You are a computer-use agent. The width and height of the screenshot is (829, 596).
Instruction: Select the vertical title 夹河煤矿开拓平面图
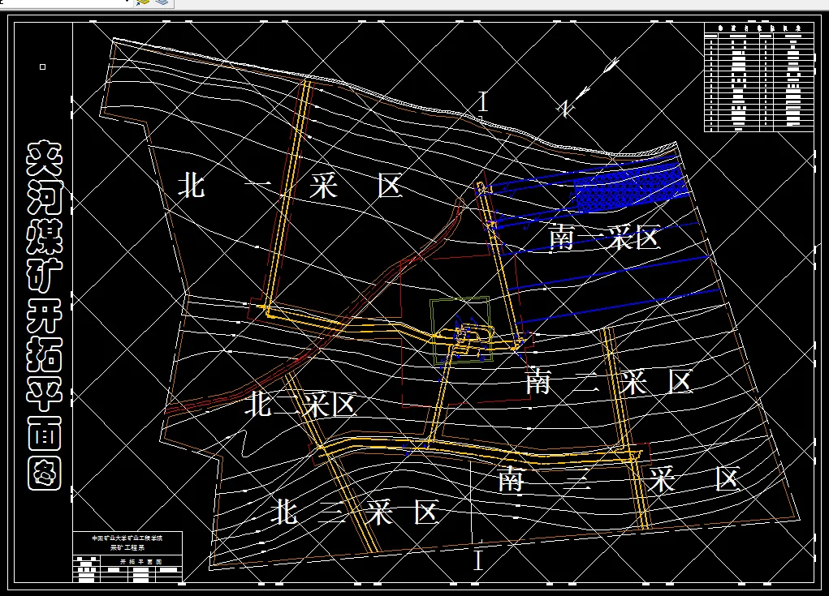pyautogui.click(x=45, y=315)
